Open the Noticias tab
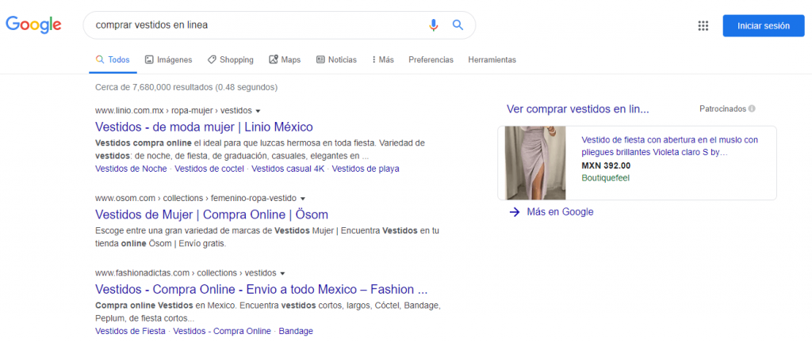 pos(336,60)
